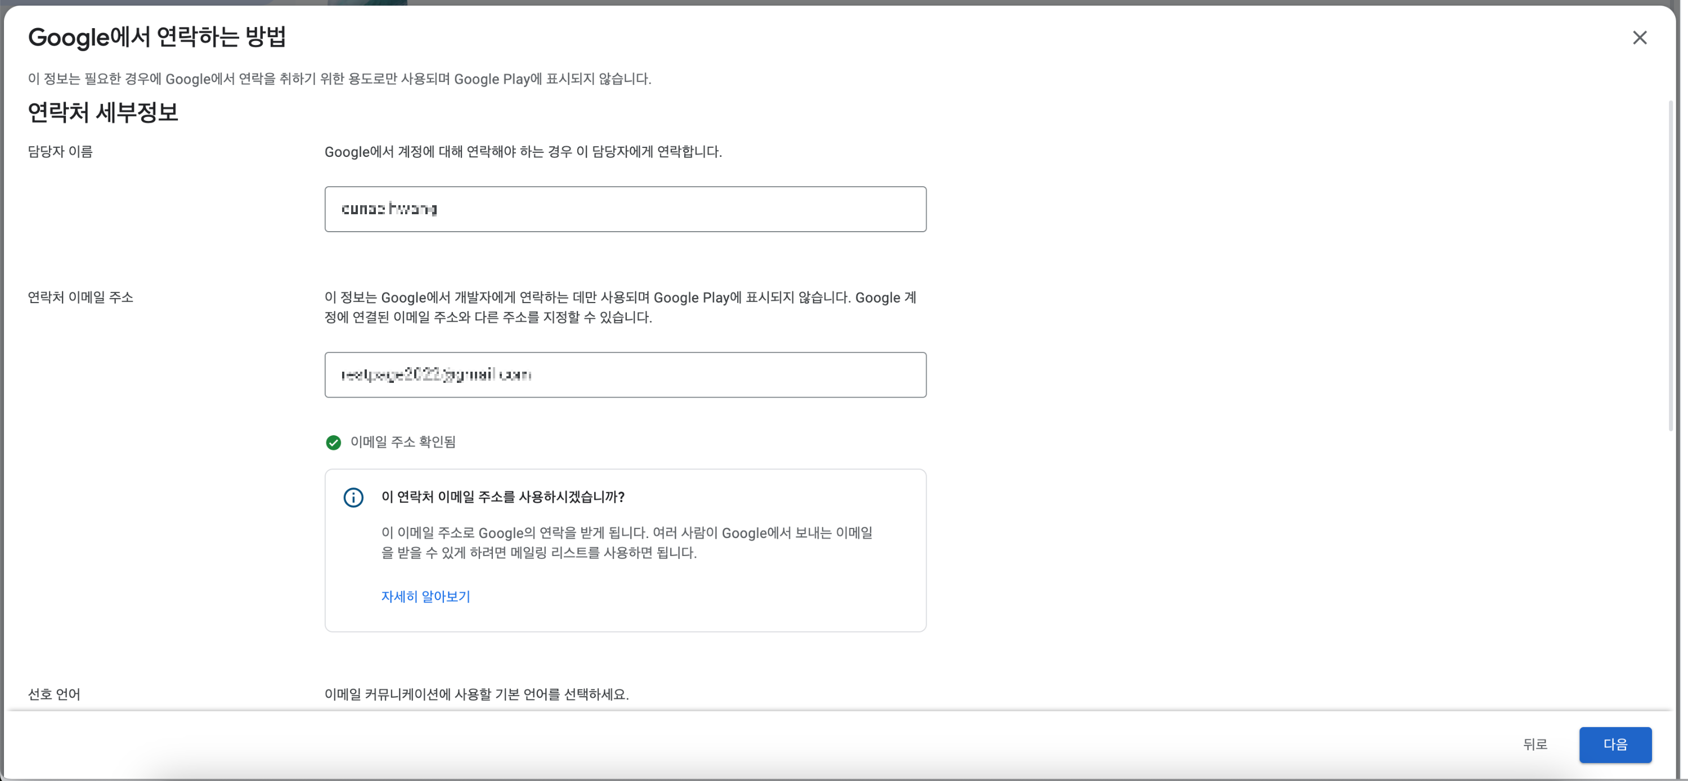Viewport: 1688px width, 781px height.
Task: Click the 담당자 이름 field label
Action: tap(60, 152)
